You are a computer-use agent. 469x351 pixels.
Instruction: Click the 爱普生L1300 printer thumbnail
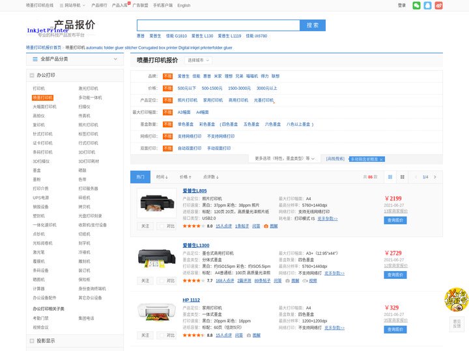(x=157, y=258)
